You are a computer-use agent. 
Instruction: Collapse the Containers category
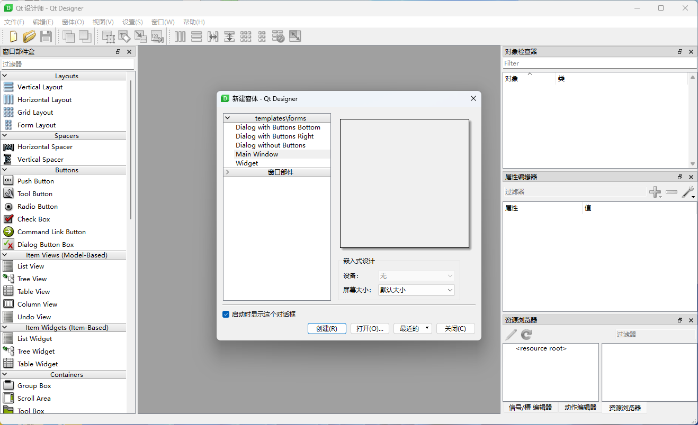pyautogui.click(x=5, y=375)
